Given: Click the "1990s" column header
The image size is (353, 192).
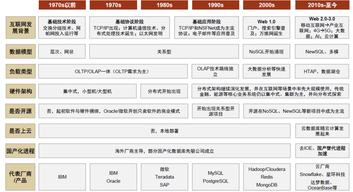Looking at the screenshot, I should tap(215, 5).
